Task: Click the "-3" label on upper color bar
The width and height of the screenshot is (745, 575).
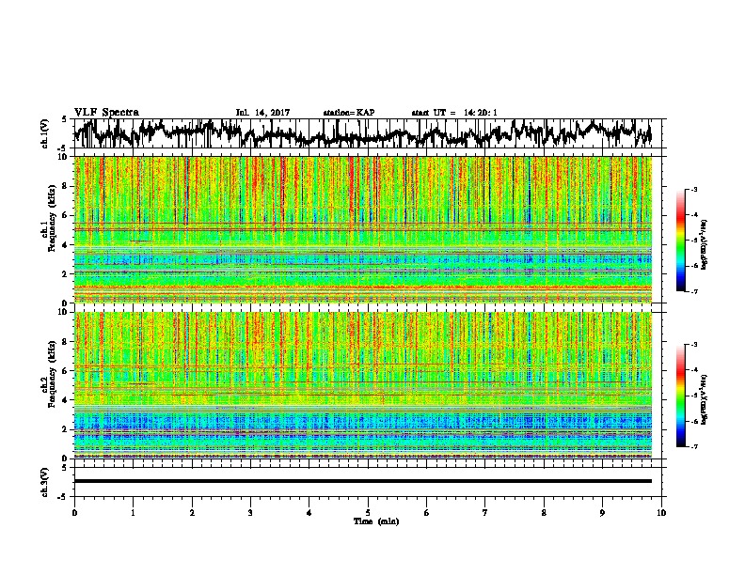Action: pyautogui.click(x=693, y=189)
